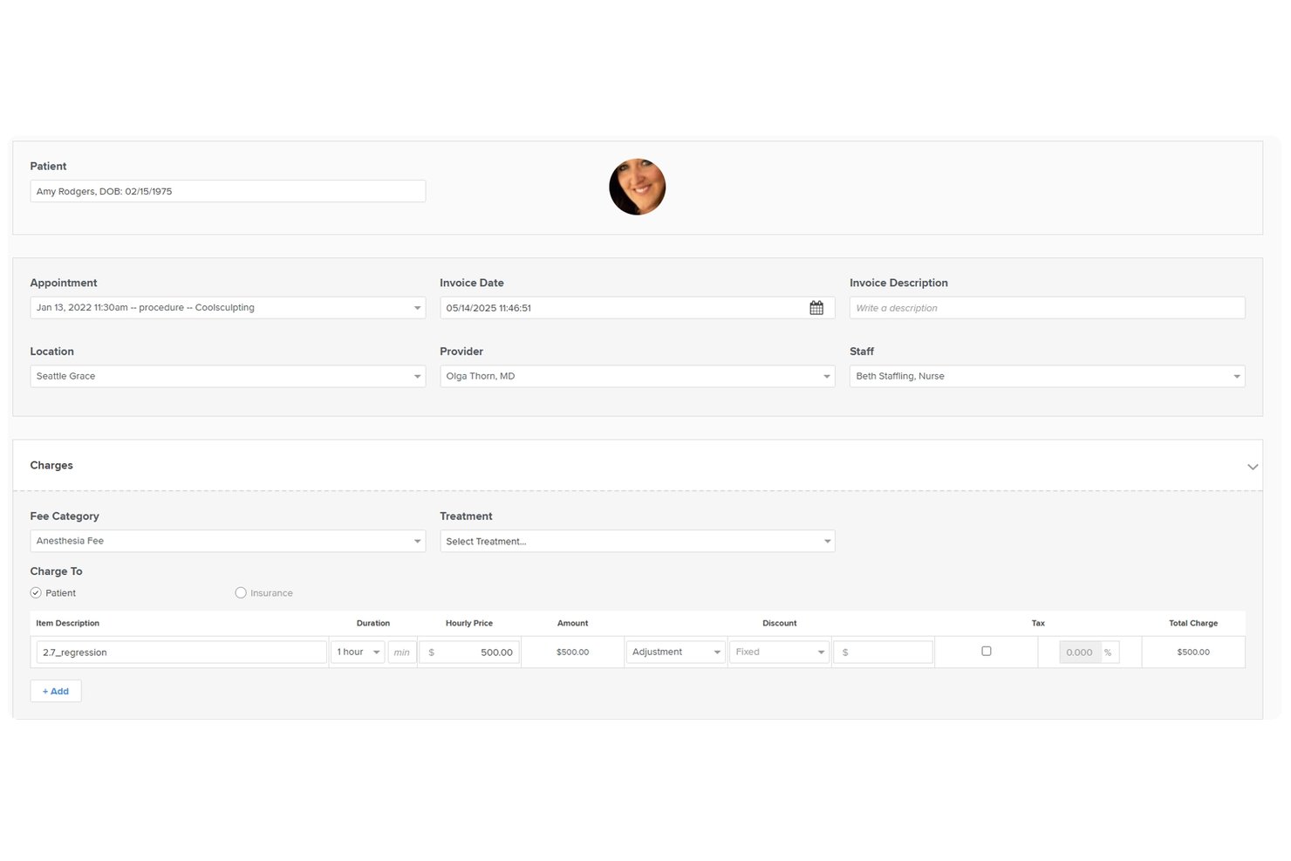The height and width of the screenshot is (861, 1291).
Task: Click the Tax column header
Action: 1038,623
